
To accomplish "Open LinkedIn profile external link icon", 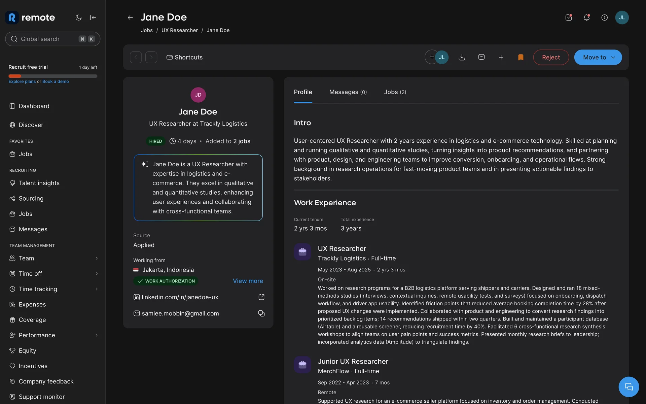I will 261,297.
